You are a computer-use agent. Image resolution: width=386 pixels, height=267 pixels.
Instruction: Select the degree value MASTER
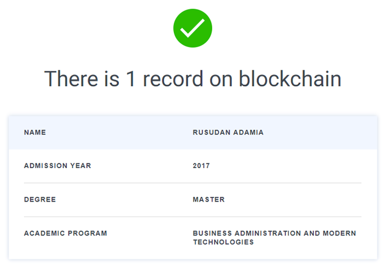click(209, 199)
